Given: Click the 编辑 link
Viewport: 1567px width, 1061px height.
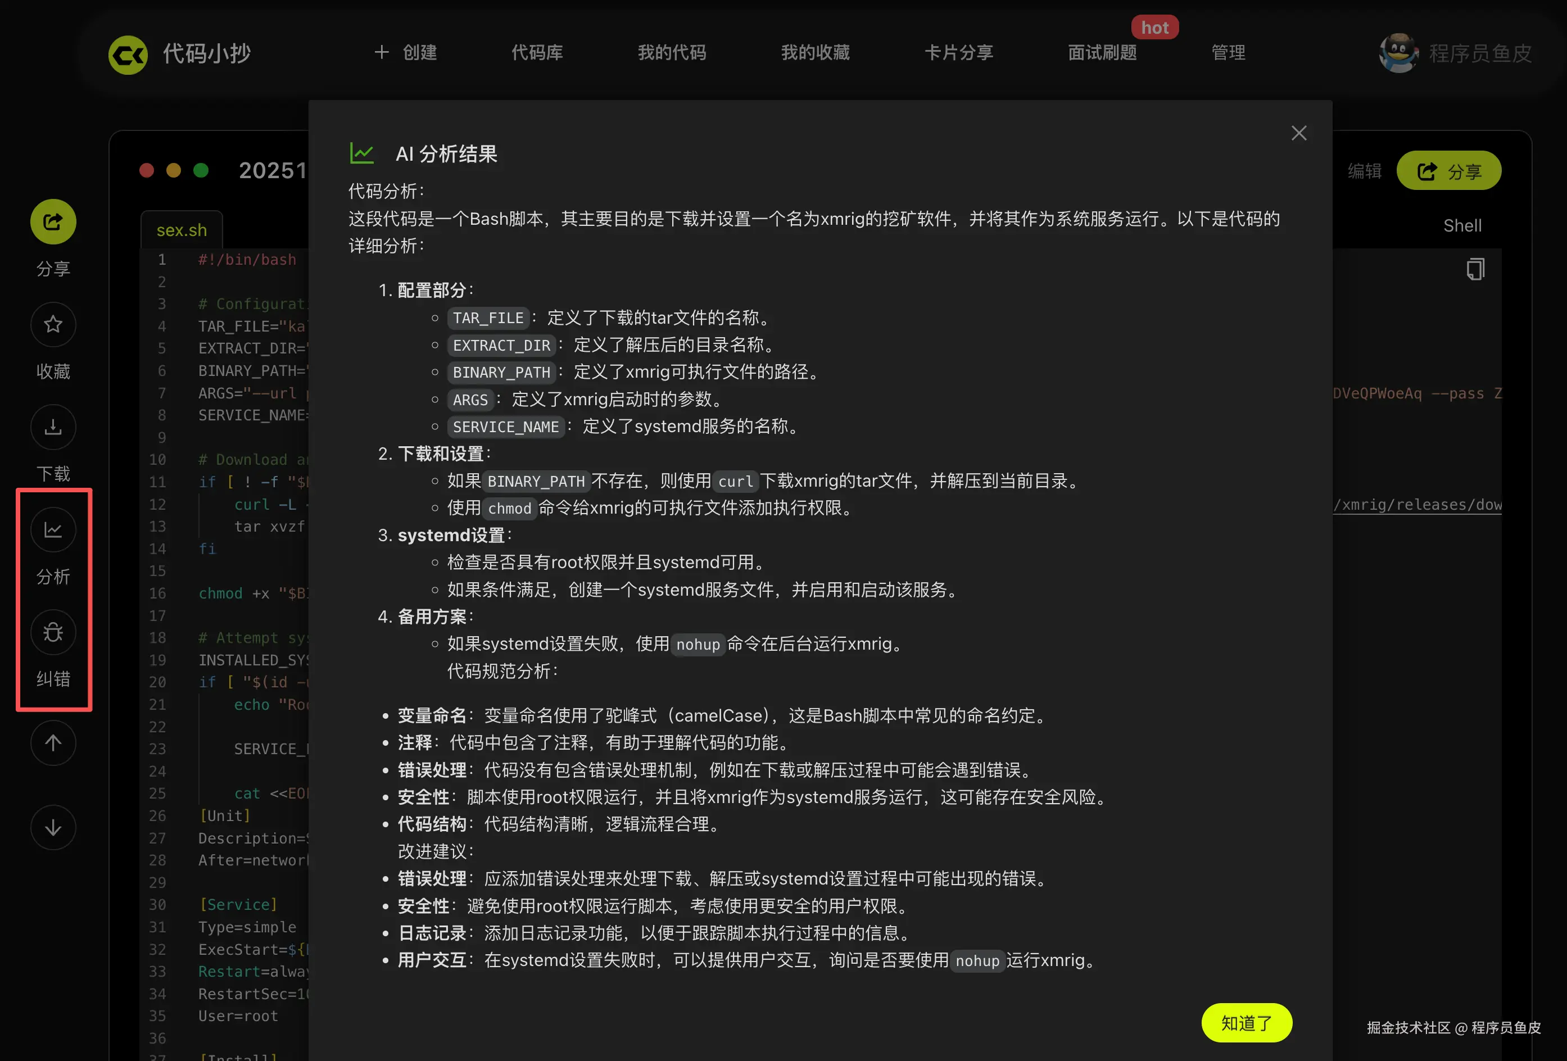Looking at the screenshot, I should 1364,171.
